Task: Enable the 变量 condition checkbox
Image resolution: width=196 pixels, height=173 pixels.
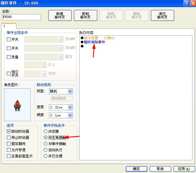Action: click(9, 57)
